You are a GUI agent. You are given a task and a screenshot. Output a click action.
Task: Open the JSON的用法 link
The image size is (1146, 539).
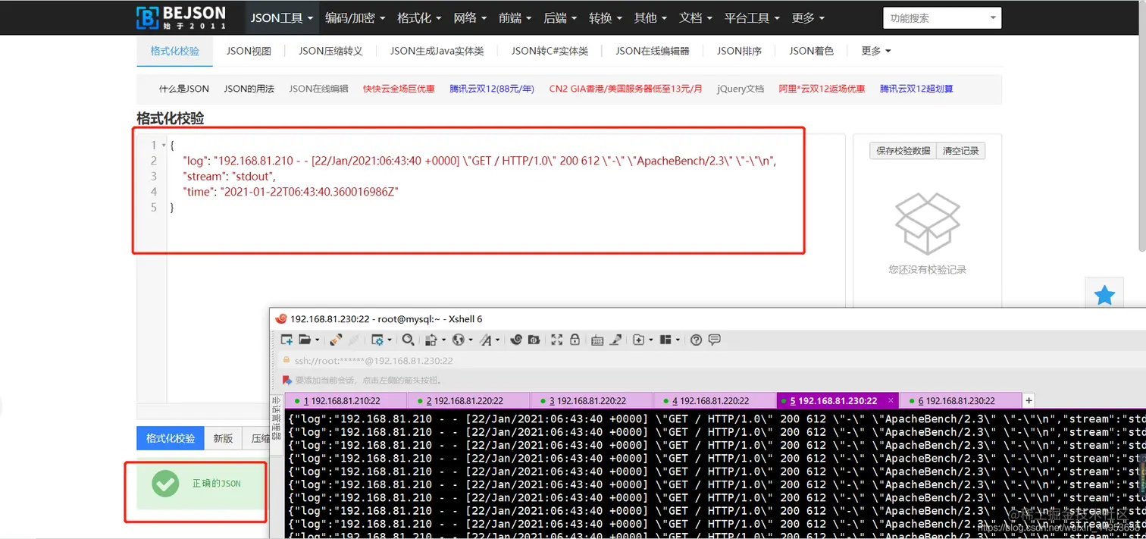(249, 89)
